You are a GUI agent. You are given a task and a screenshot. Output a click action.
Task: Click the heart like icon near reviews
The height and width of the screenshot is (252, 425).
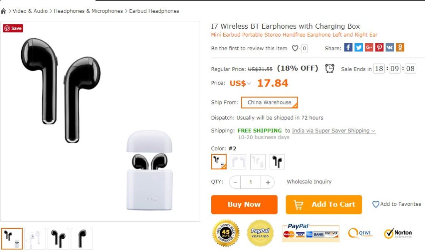tap(295, 48)
